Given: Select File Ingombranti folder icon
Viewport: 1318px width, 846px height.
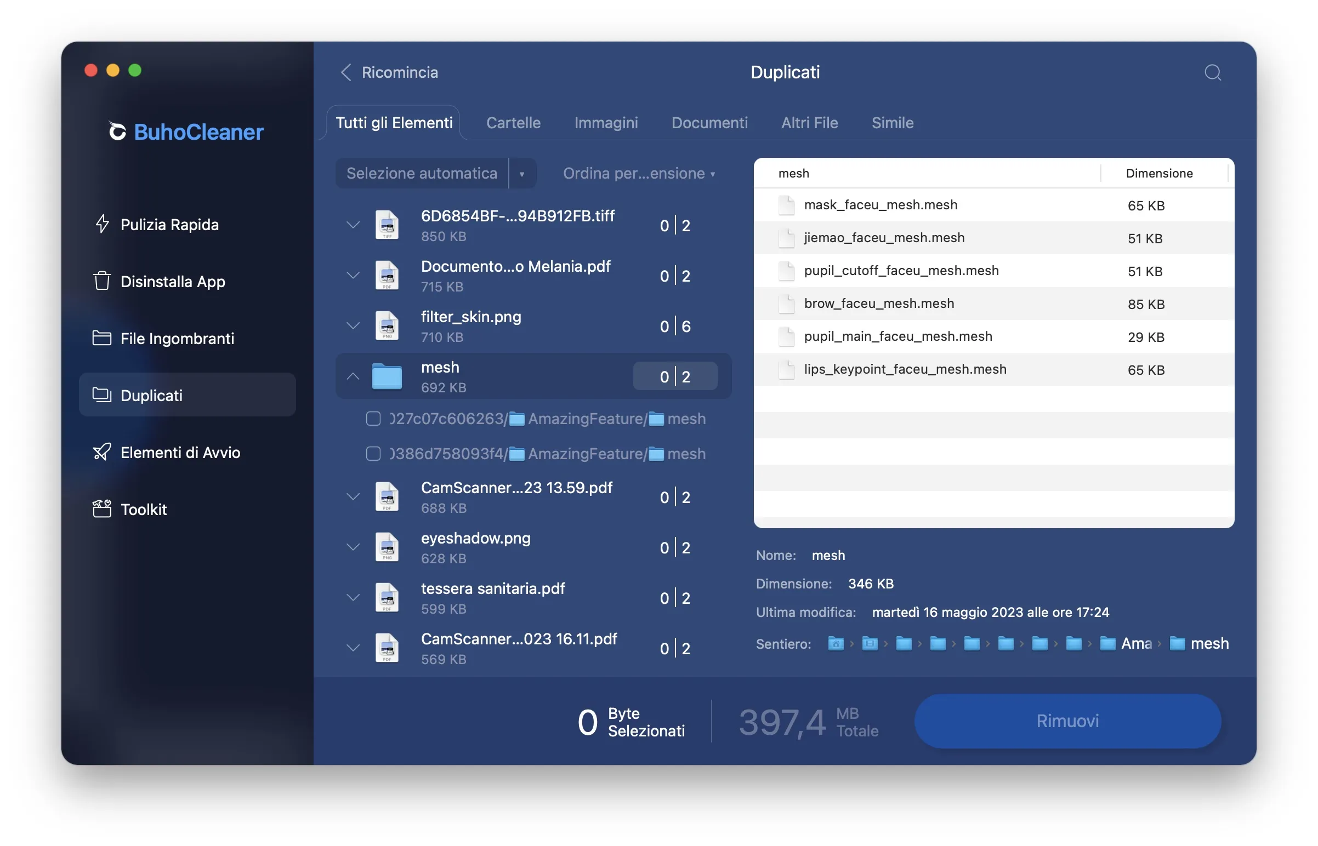Looking at the screenshot, I should pyautogui.click(x=101, y=338).
